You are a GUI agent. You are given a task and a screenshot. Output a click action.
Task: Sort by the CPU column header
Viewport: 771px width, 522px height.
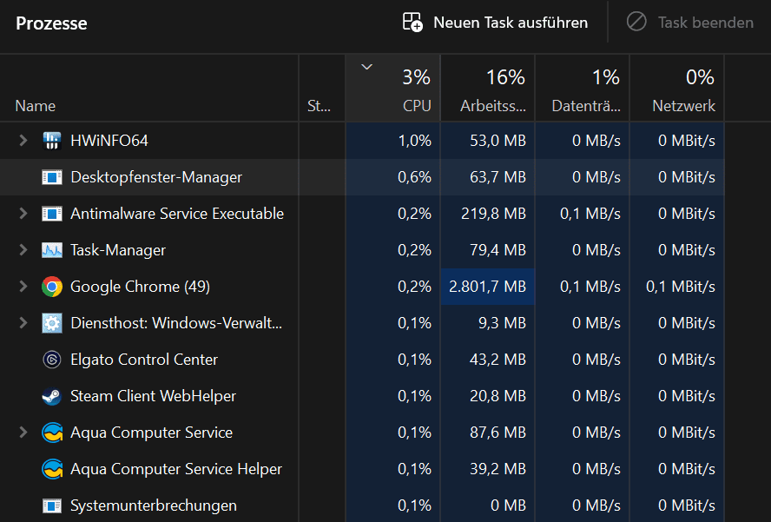[x=392, y=88]
